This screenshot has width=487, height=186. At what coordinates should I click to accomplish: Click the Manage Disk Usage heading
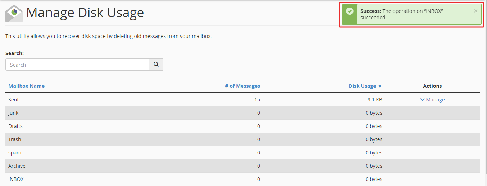coord(85,13)
